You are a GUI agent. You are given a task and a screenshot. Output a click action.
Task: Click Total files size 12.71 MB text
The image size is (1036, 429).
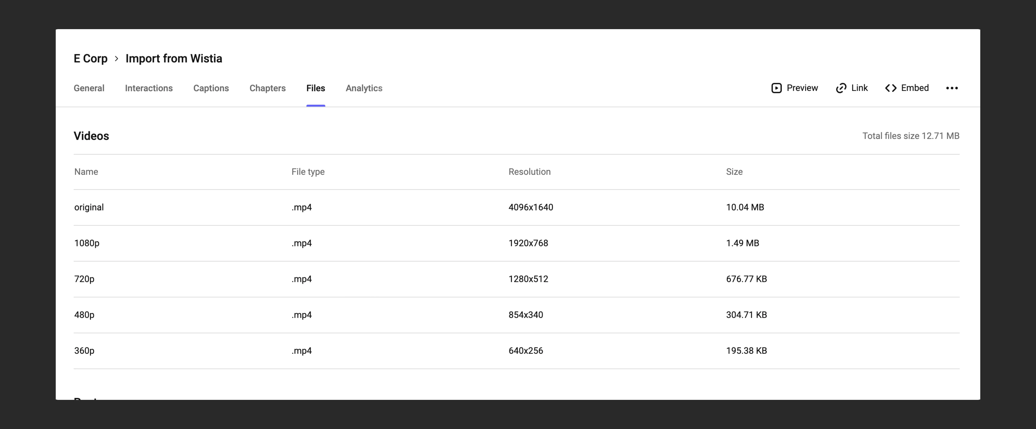[911, 136]
